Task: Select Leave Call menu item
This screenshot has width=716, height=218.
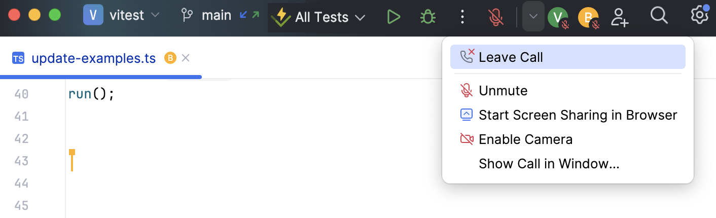Action: click(x=511, y=57)
